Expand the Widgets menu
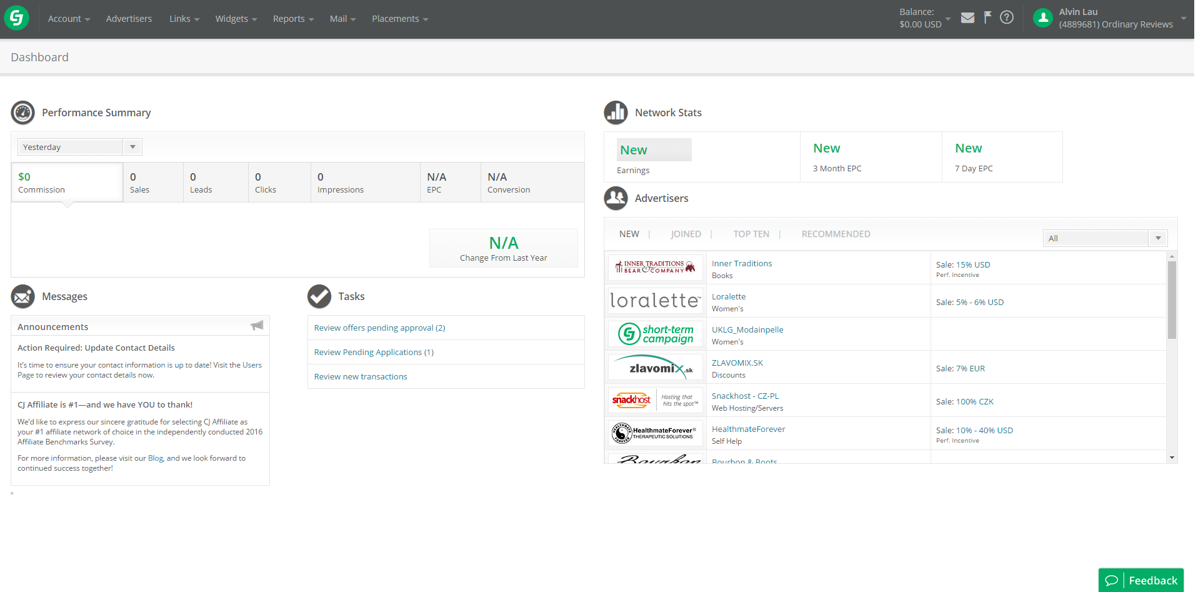 pyautogui.click(x=236, y=19)
